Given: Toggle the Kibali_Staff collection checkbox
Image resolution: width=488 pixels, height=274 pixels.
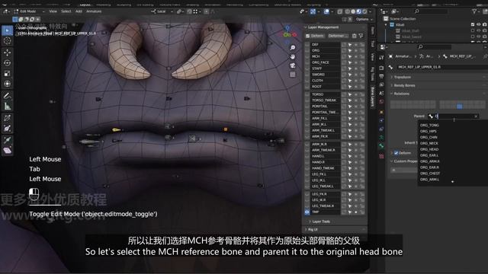Looking at the screenshot, I should (473, 30).
